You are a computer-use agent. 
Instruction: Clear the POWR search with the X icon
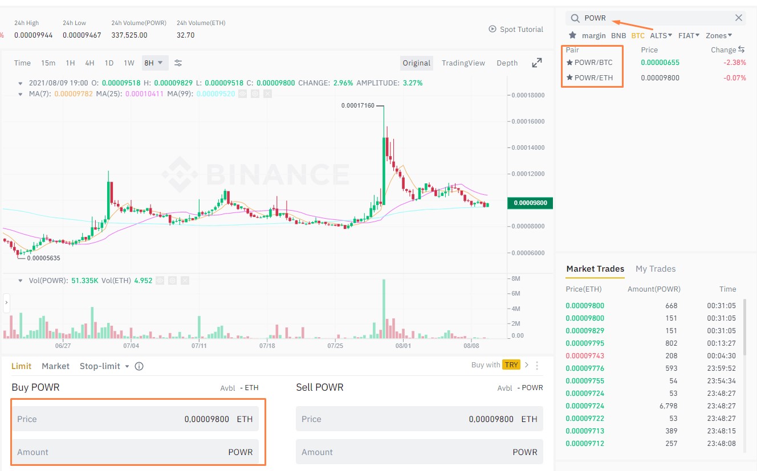(739, 18)
